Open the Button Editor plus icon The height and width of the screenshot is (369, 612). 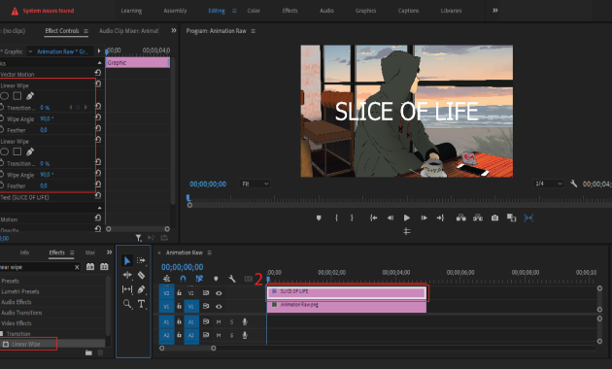(407, 231)
